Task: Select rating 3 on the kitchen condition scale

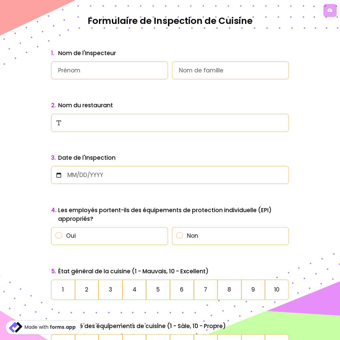Action: click(110, 290)
